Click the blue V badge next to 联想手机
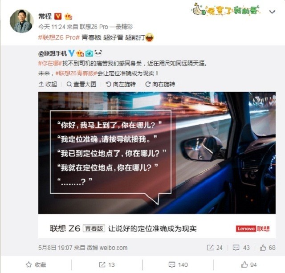The image size is (285, 273). tap(71, 53)
